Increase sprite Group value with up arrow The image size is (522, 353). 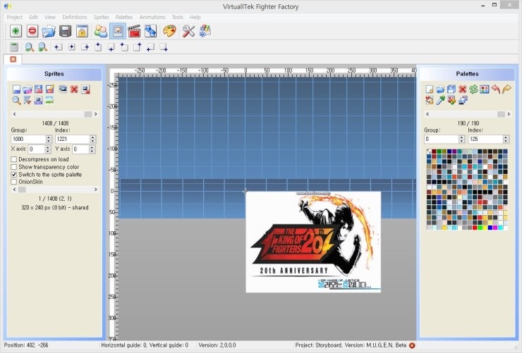[x=49, y=137]
